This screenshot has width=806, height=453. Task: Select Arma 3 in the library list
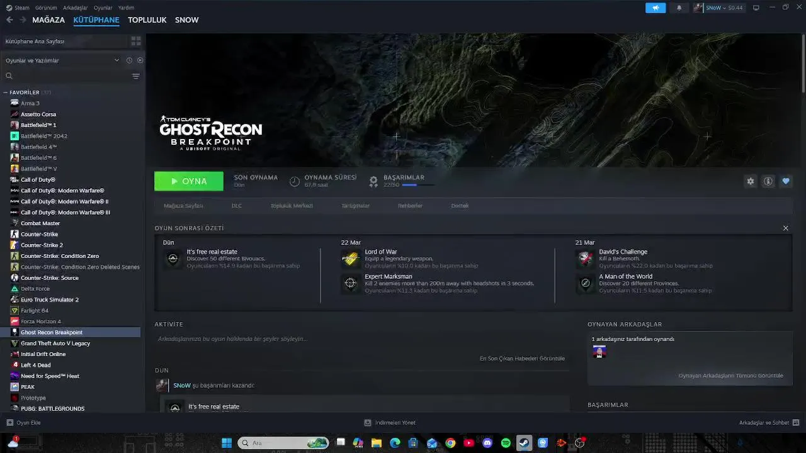[x=30, y=103]
